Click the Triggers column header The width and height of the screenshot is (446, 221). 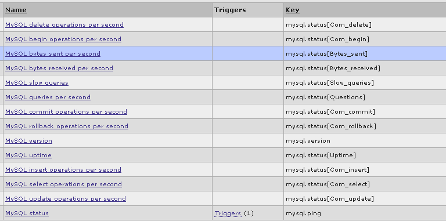pos(230,10)
